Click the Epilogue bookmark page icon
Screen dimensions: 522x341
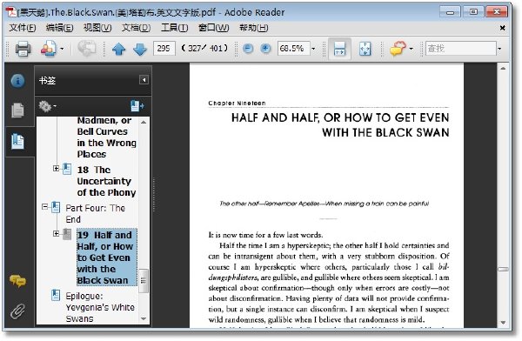point(56,295)
